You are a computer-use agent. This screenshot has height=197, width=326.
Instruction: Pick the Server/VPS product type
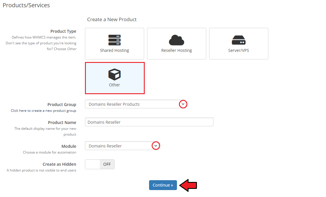click(x=238, y=43)
